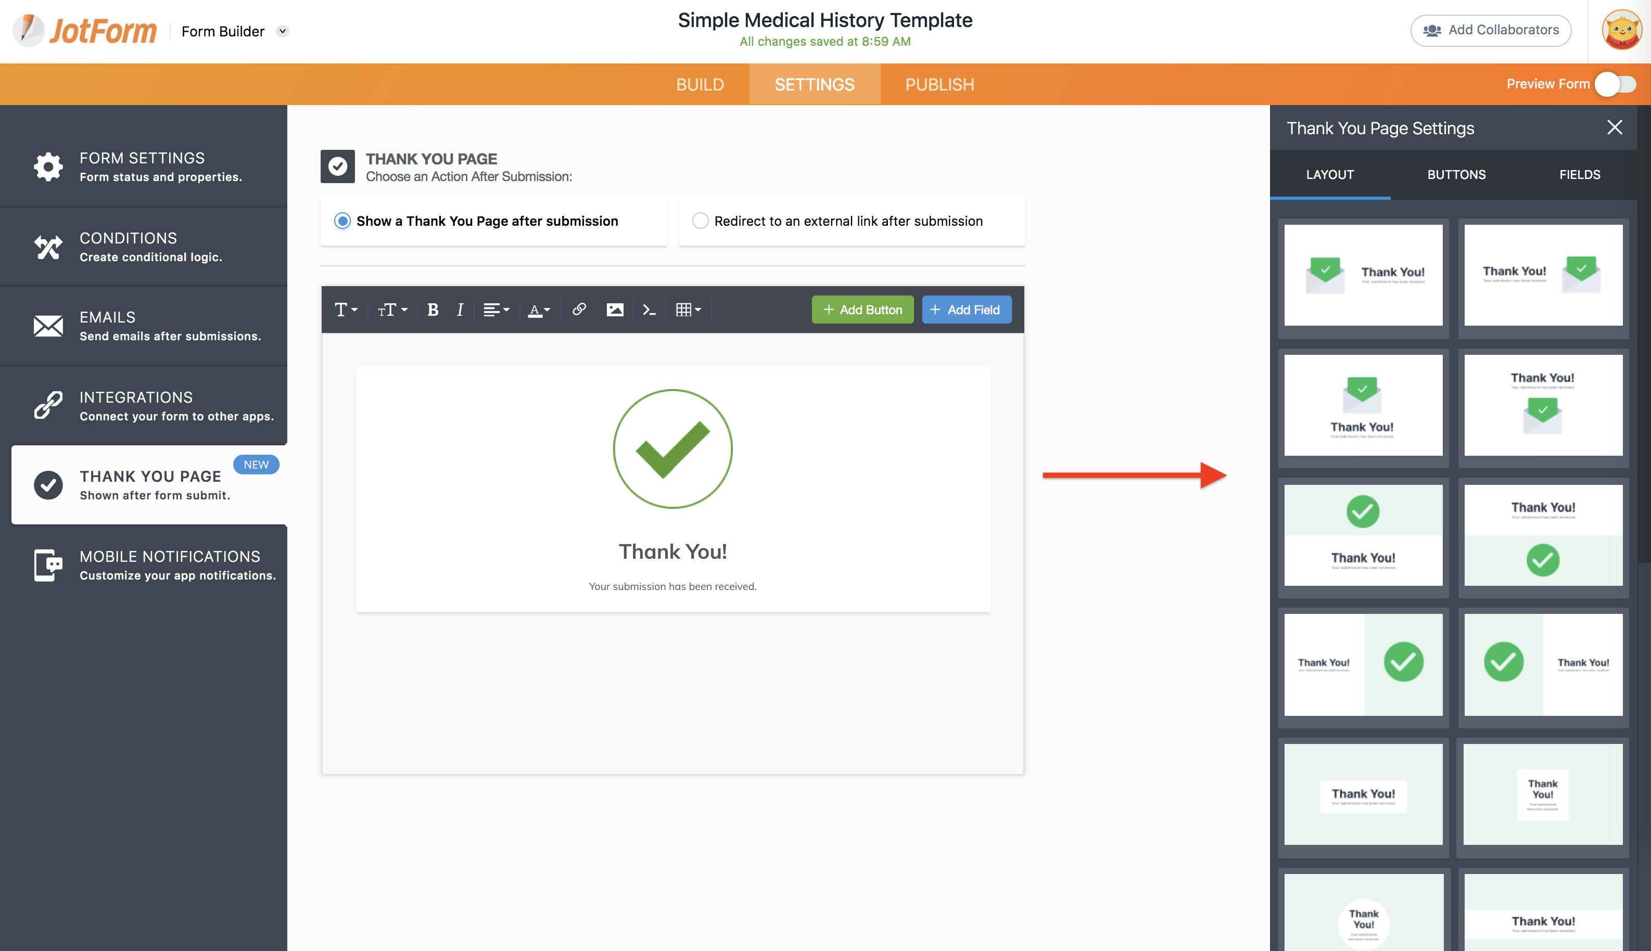Switch to the PUBLISH tab
The image size is (1651, 951).
(939, 84)
